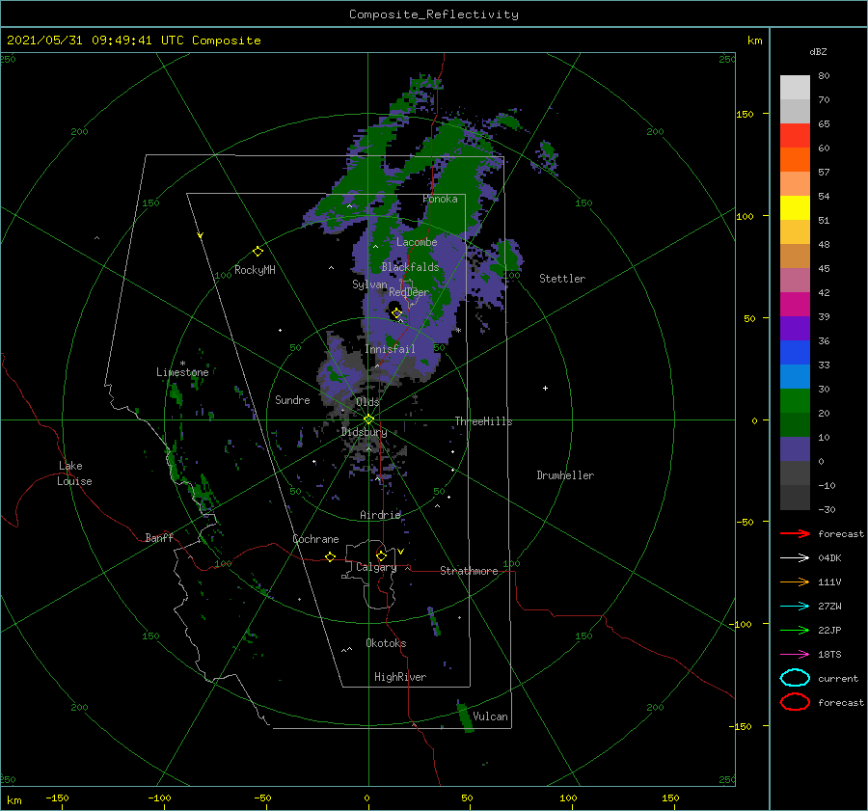Click the Airdrie town label
Viewport: 868px width, 811px height.
(380, 515)
